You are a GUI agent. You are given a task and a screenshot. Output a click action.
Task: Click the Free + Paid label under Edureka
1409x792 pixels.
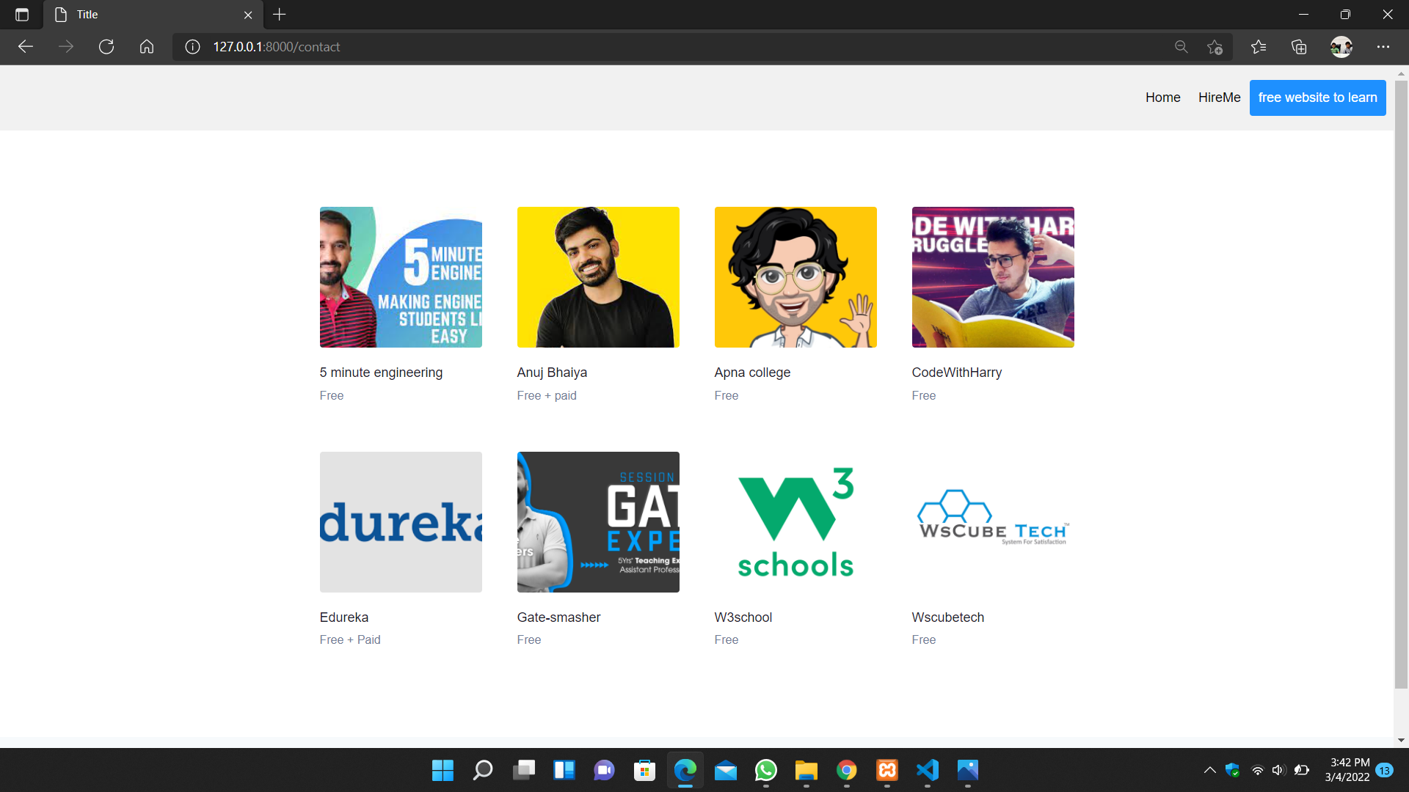pos(350,639)
